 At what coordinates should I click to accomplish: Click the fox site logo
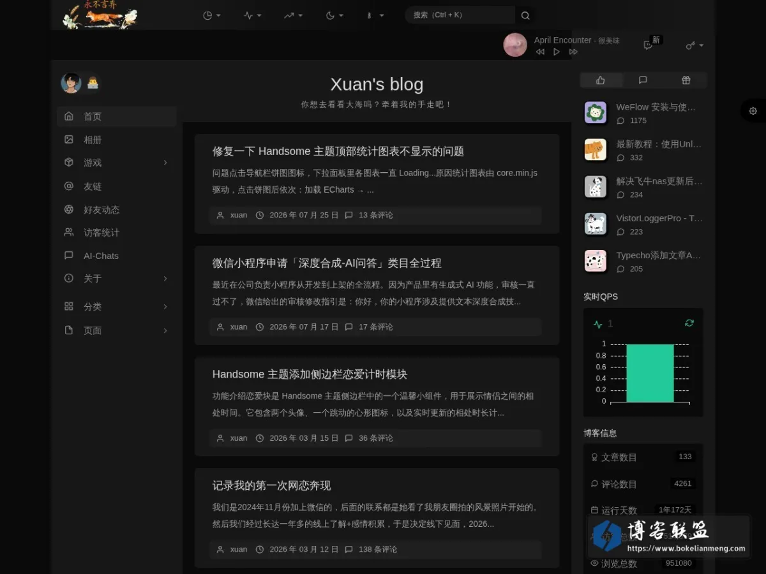pyautogui.click(x=100, y=15)
